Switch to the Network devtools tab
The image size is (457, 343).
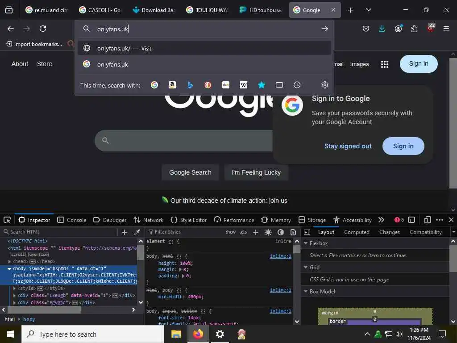coord(148,220)
